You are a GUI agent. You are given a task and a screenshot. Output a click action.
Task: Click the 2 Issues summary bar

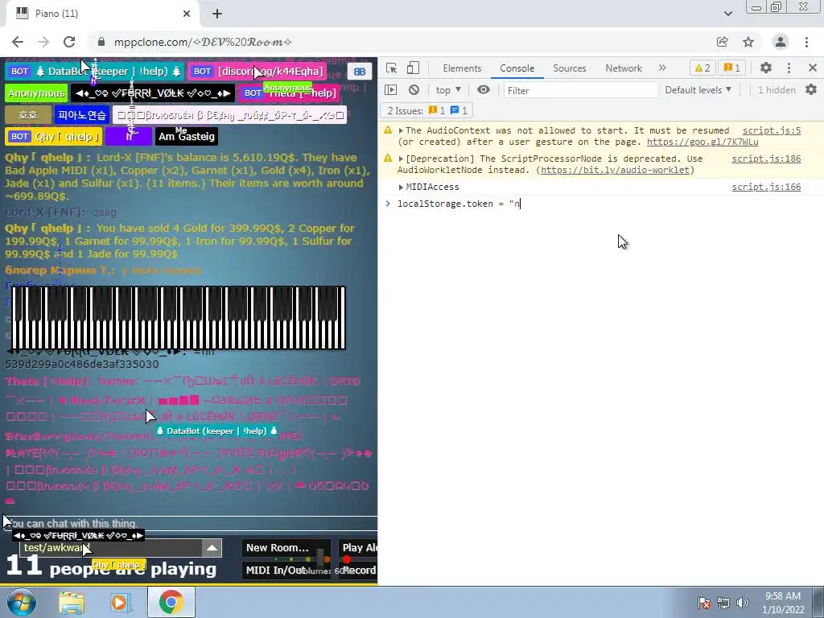426,110
